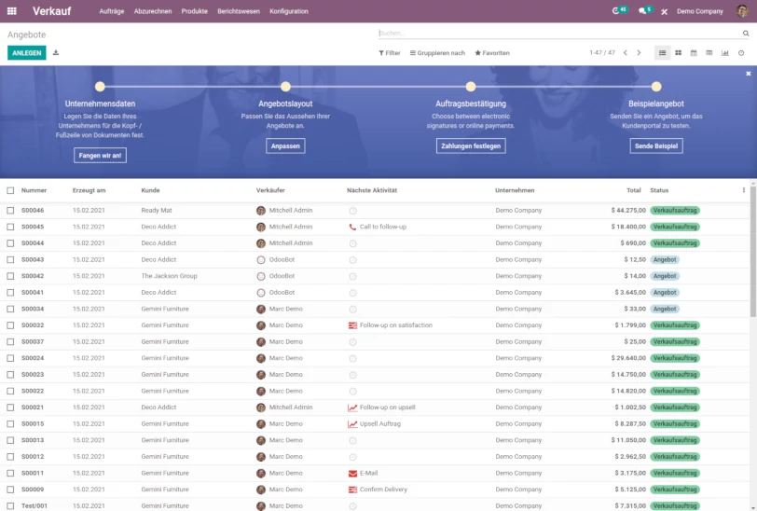Open the Produkte menu

tap(195, 11)
